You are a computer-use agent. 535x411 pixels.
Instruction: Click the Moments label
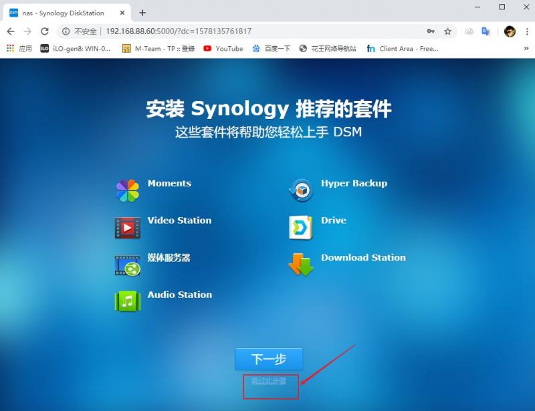[x=170, y=183]
